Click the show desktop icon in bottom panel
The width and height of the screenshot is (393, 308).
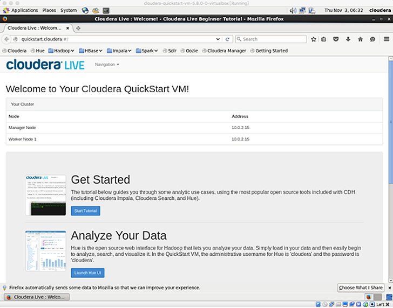point(390,297)
